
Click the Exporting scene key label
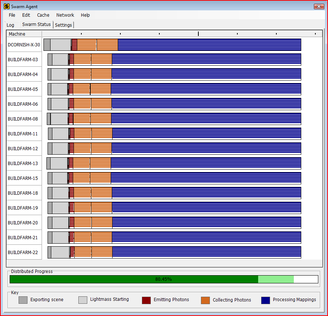click(47, 300)
